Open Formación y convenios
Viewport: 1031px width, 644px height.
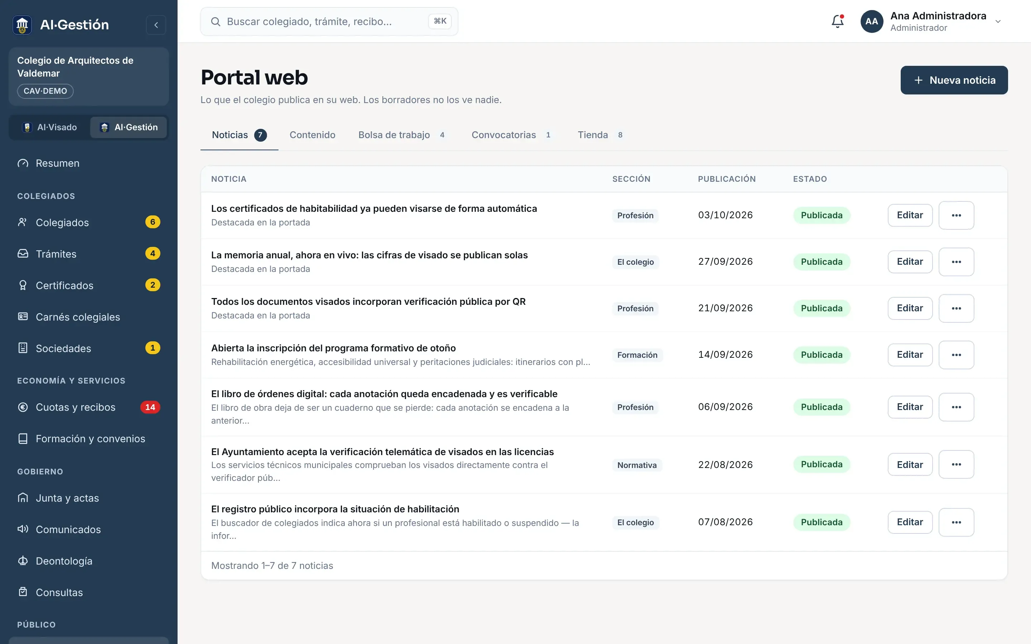point(89,439)
